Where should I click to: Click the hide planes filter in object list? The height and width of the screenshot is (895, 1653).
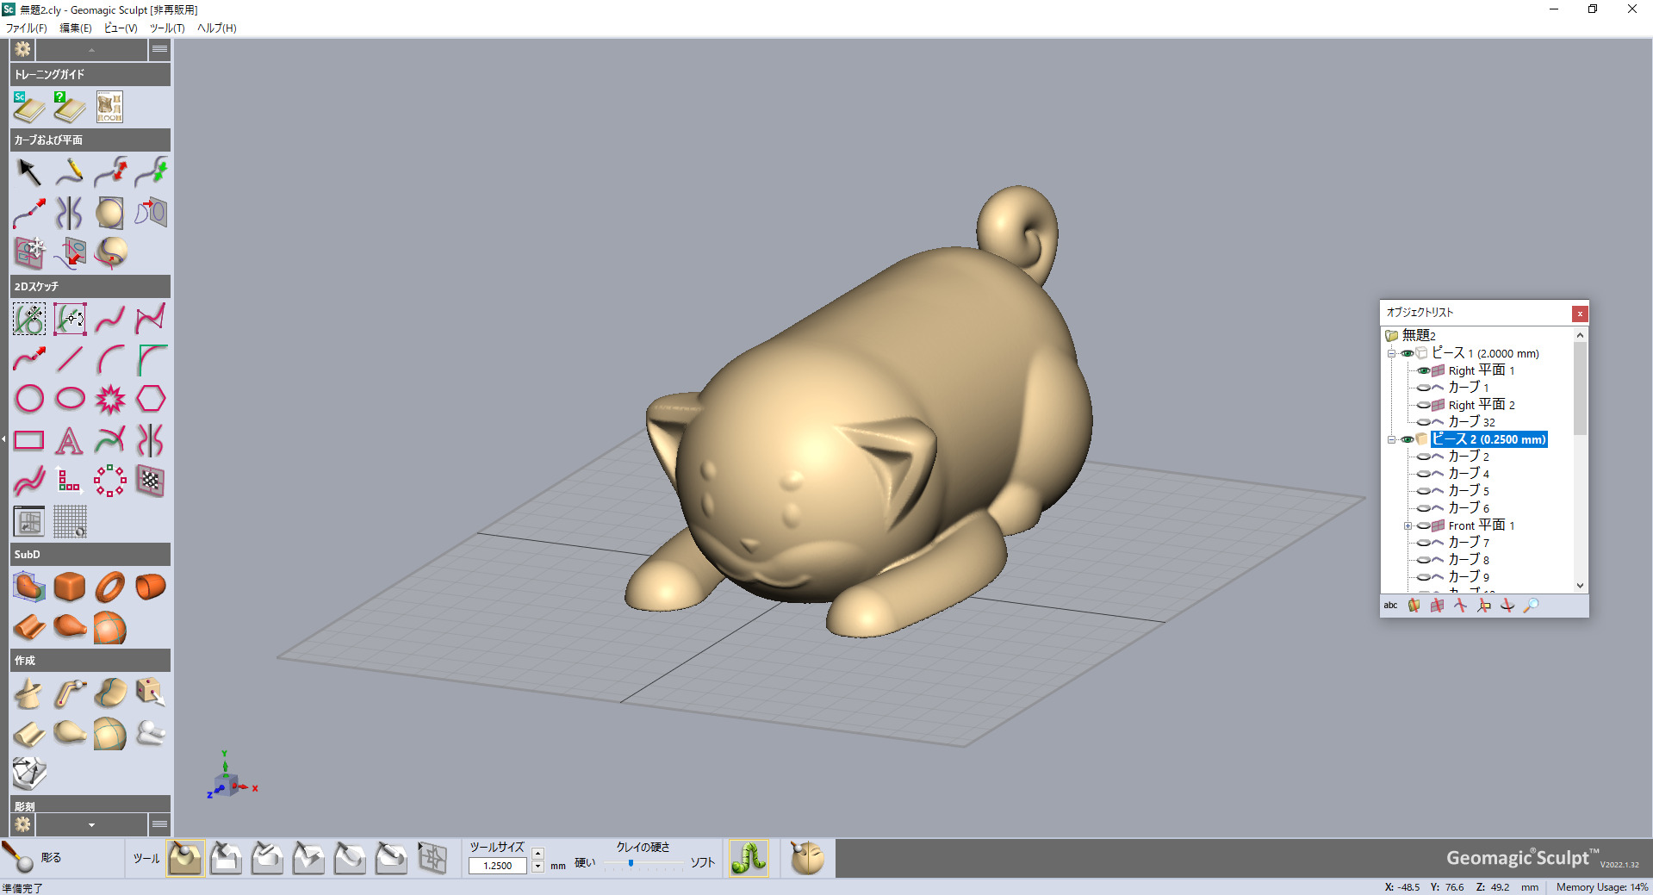1438,606
